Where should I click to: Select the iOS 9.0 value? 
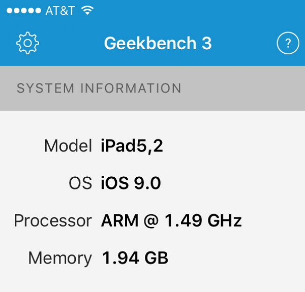tap(131, 183)
